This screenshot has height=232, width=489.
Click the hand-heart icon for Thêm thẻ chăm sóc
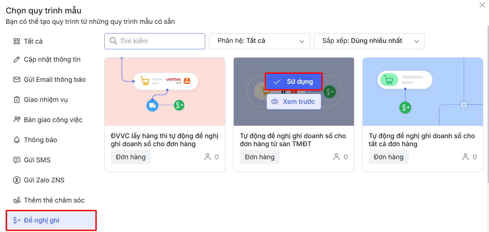click(x=16, y=200)
